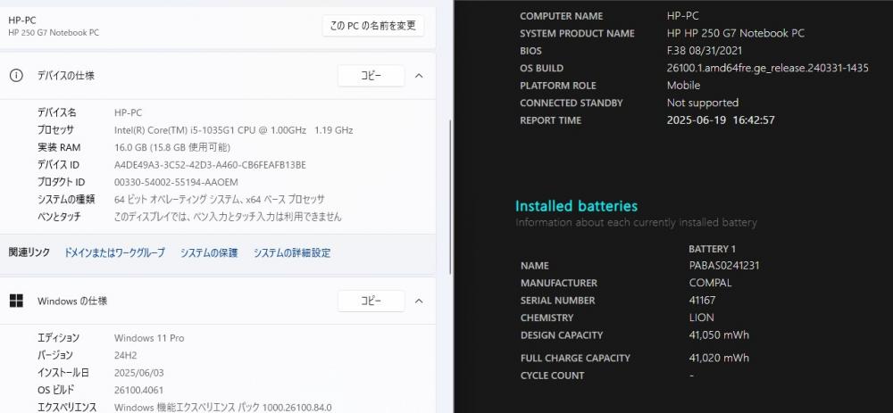Select battery serial number 41167

pos(702,301)
